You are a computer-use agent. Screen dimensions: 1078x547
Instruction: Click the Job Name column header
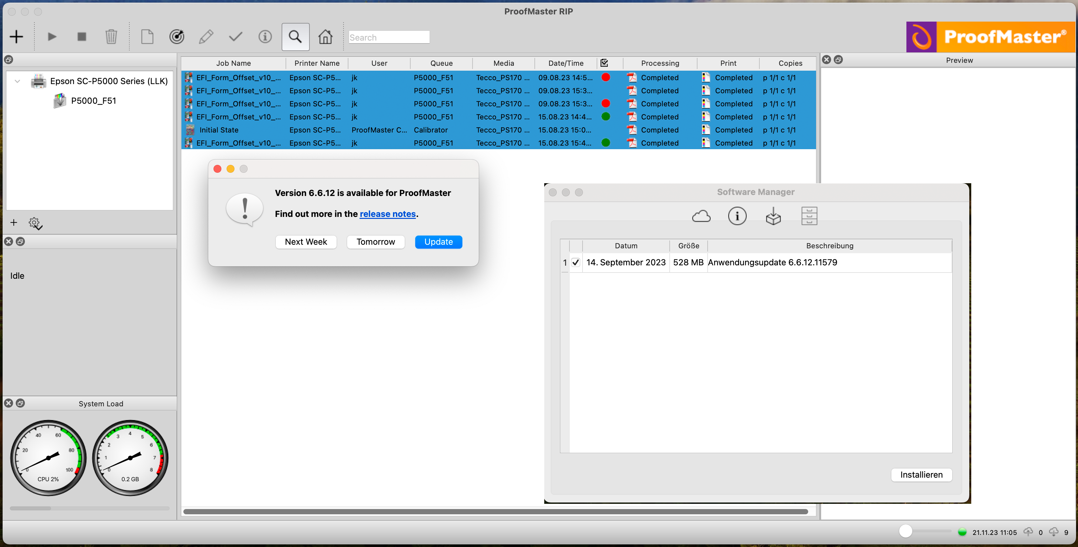point(233,63)
